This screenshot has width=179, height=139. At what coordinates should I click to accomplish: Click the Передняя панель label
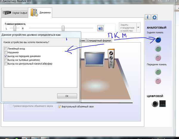coord(157,65)
